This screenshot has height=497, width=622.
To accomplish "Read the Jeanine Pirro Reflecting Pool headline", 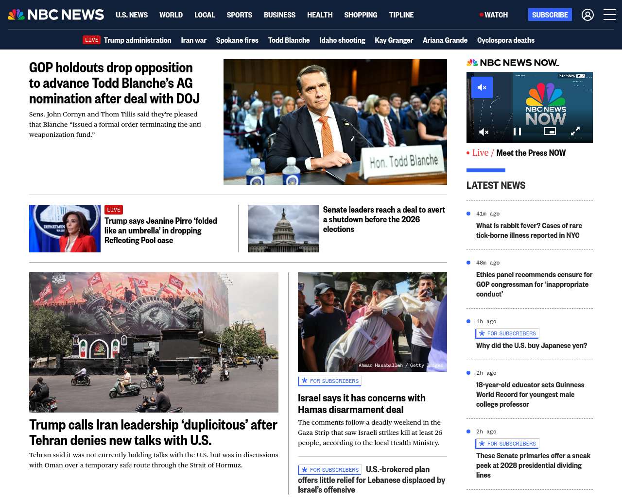I will 161,231.
